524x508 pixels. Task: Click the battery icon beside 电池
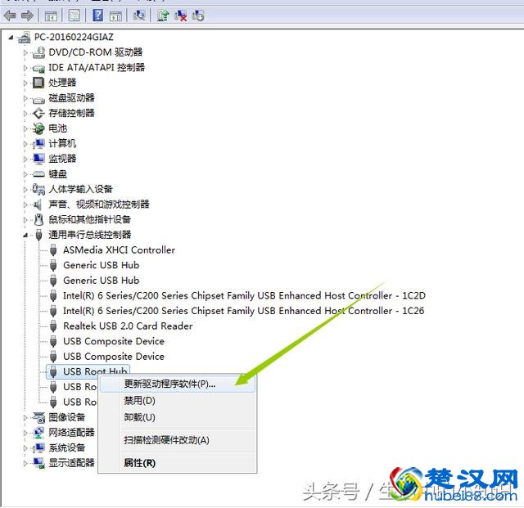point(38,128)
